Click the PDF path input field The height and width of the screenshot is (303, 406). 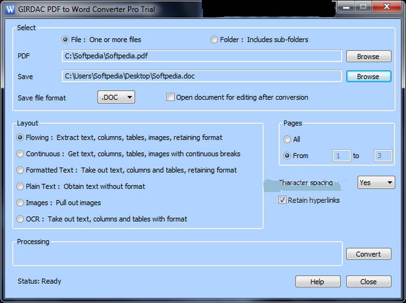tap(202, 56)
